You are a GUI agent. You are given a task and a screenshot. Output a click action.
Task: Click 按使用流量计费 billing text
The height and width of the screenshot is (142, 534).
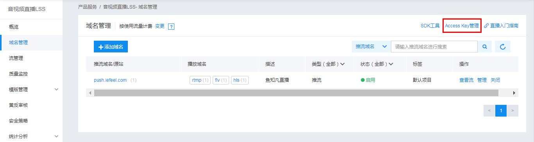point(136,26)
